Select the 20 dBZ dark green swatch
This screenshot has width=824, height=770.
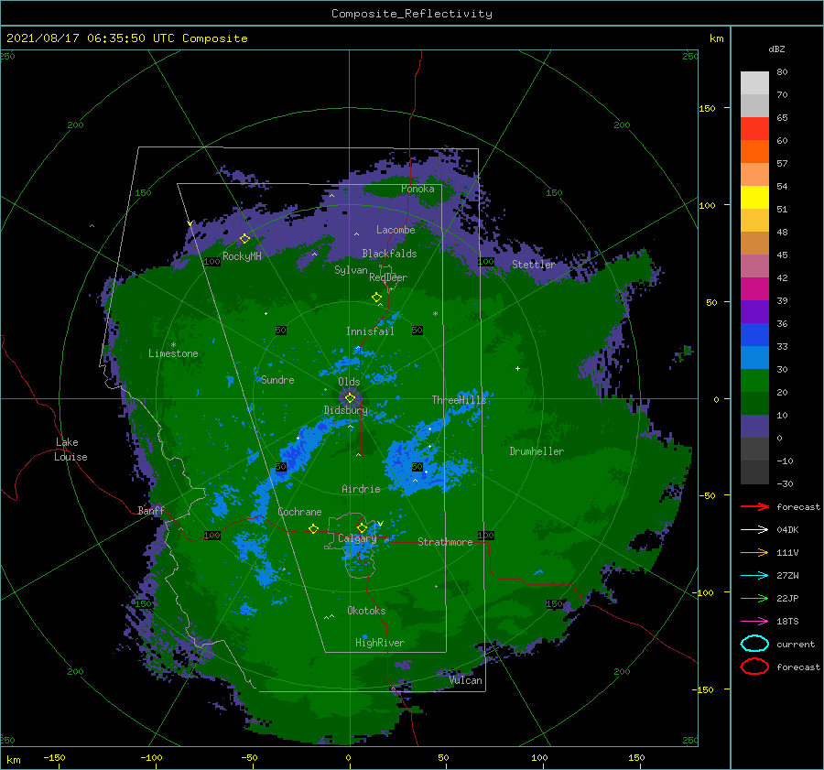pyautogui.click(x=754, y=403)
